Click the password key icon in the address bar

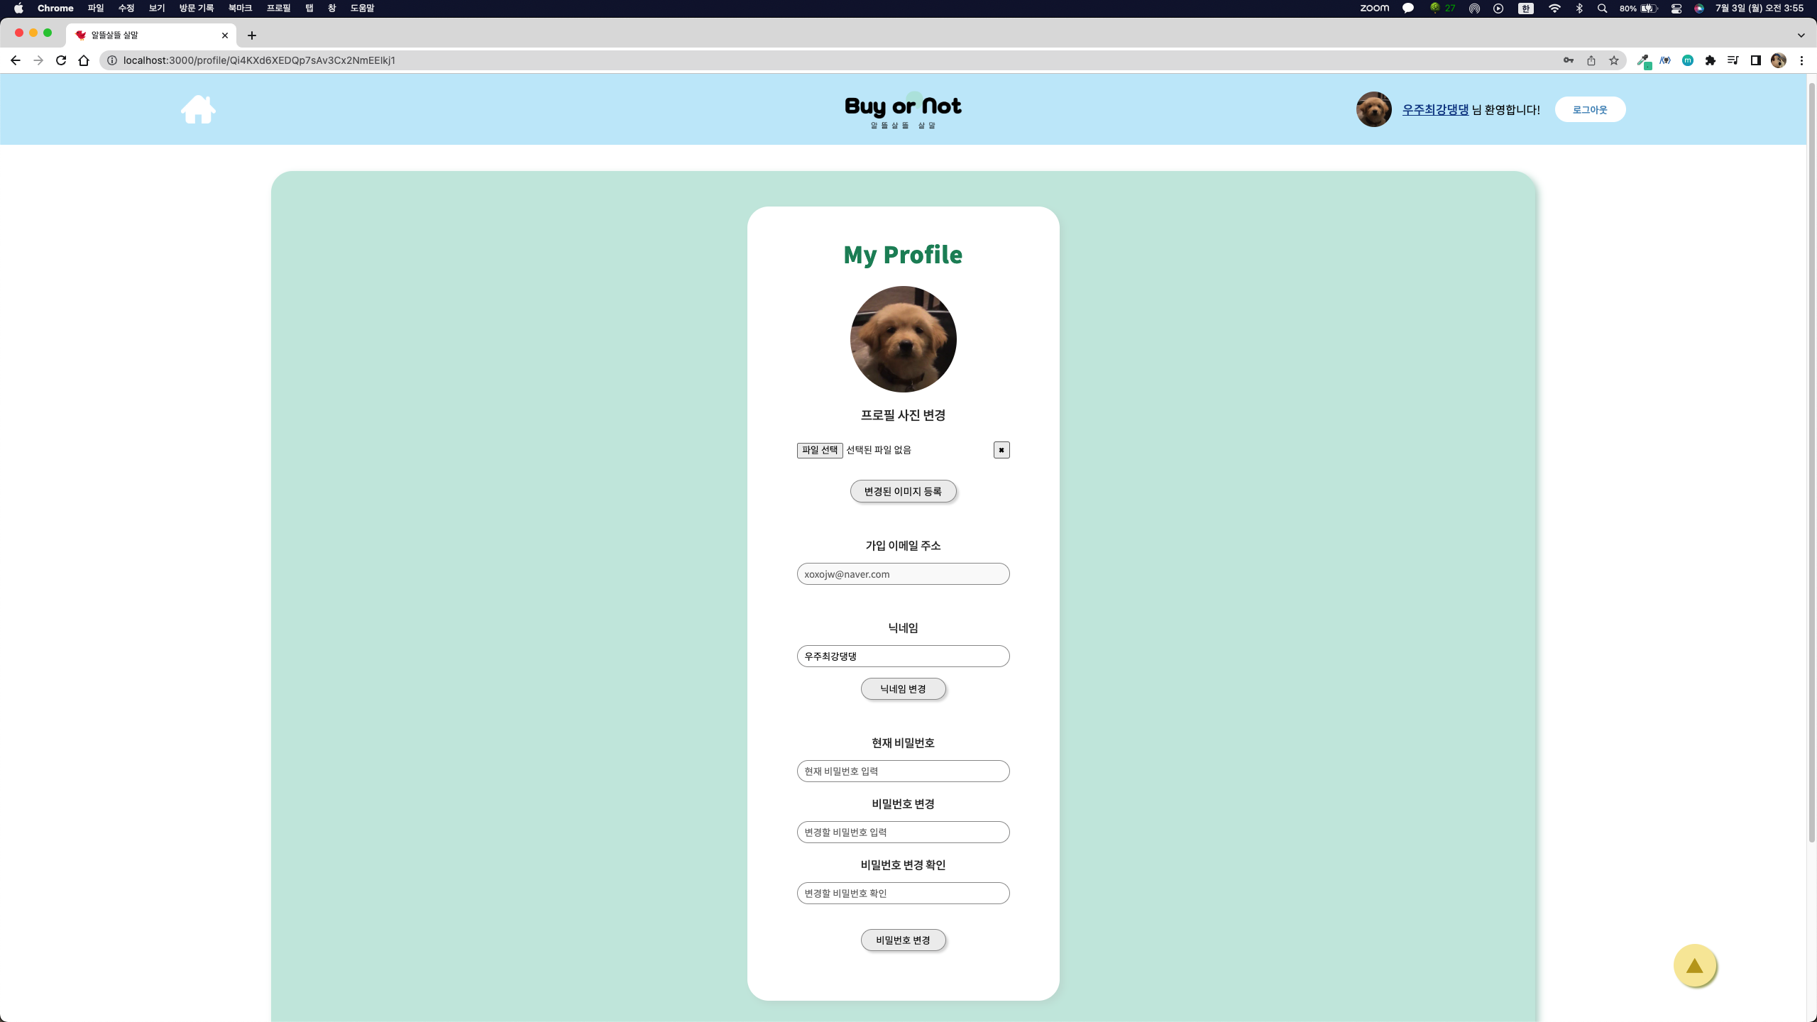tap(1569, 60)
